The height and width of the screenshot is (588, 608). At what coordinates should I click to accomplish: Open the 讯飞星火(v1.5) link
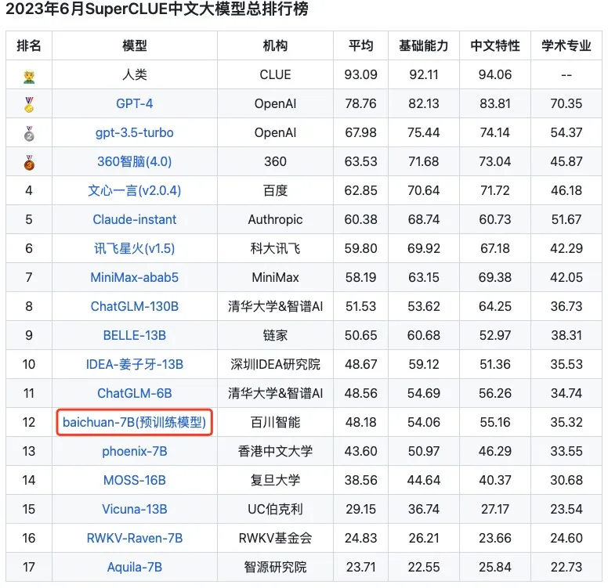point(135,249)
